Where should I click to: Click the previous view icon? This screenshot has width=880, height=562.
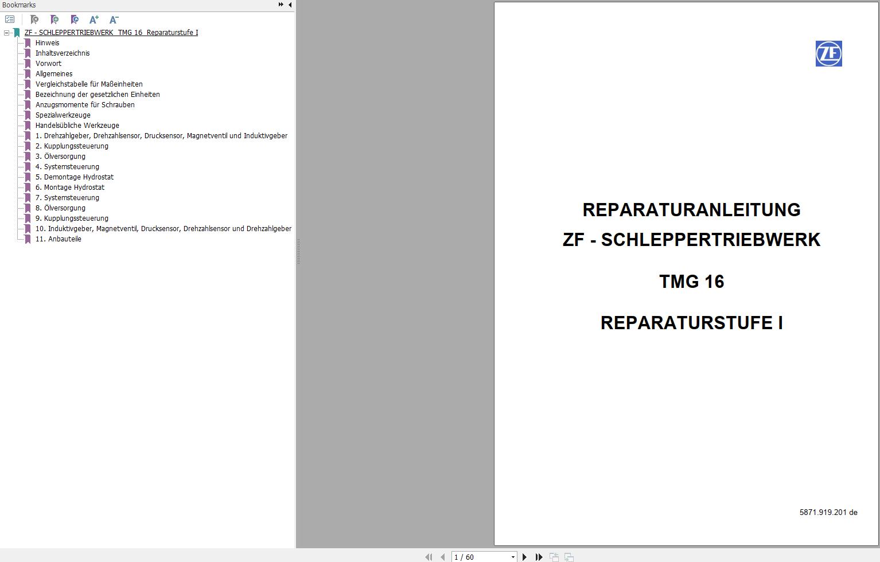coord(554,557)
